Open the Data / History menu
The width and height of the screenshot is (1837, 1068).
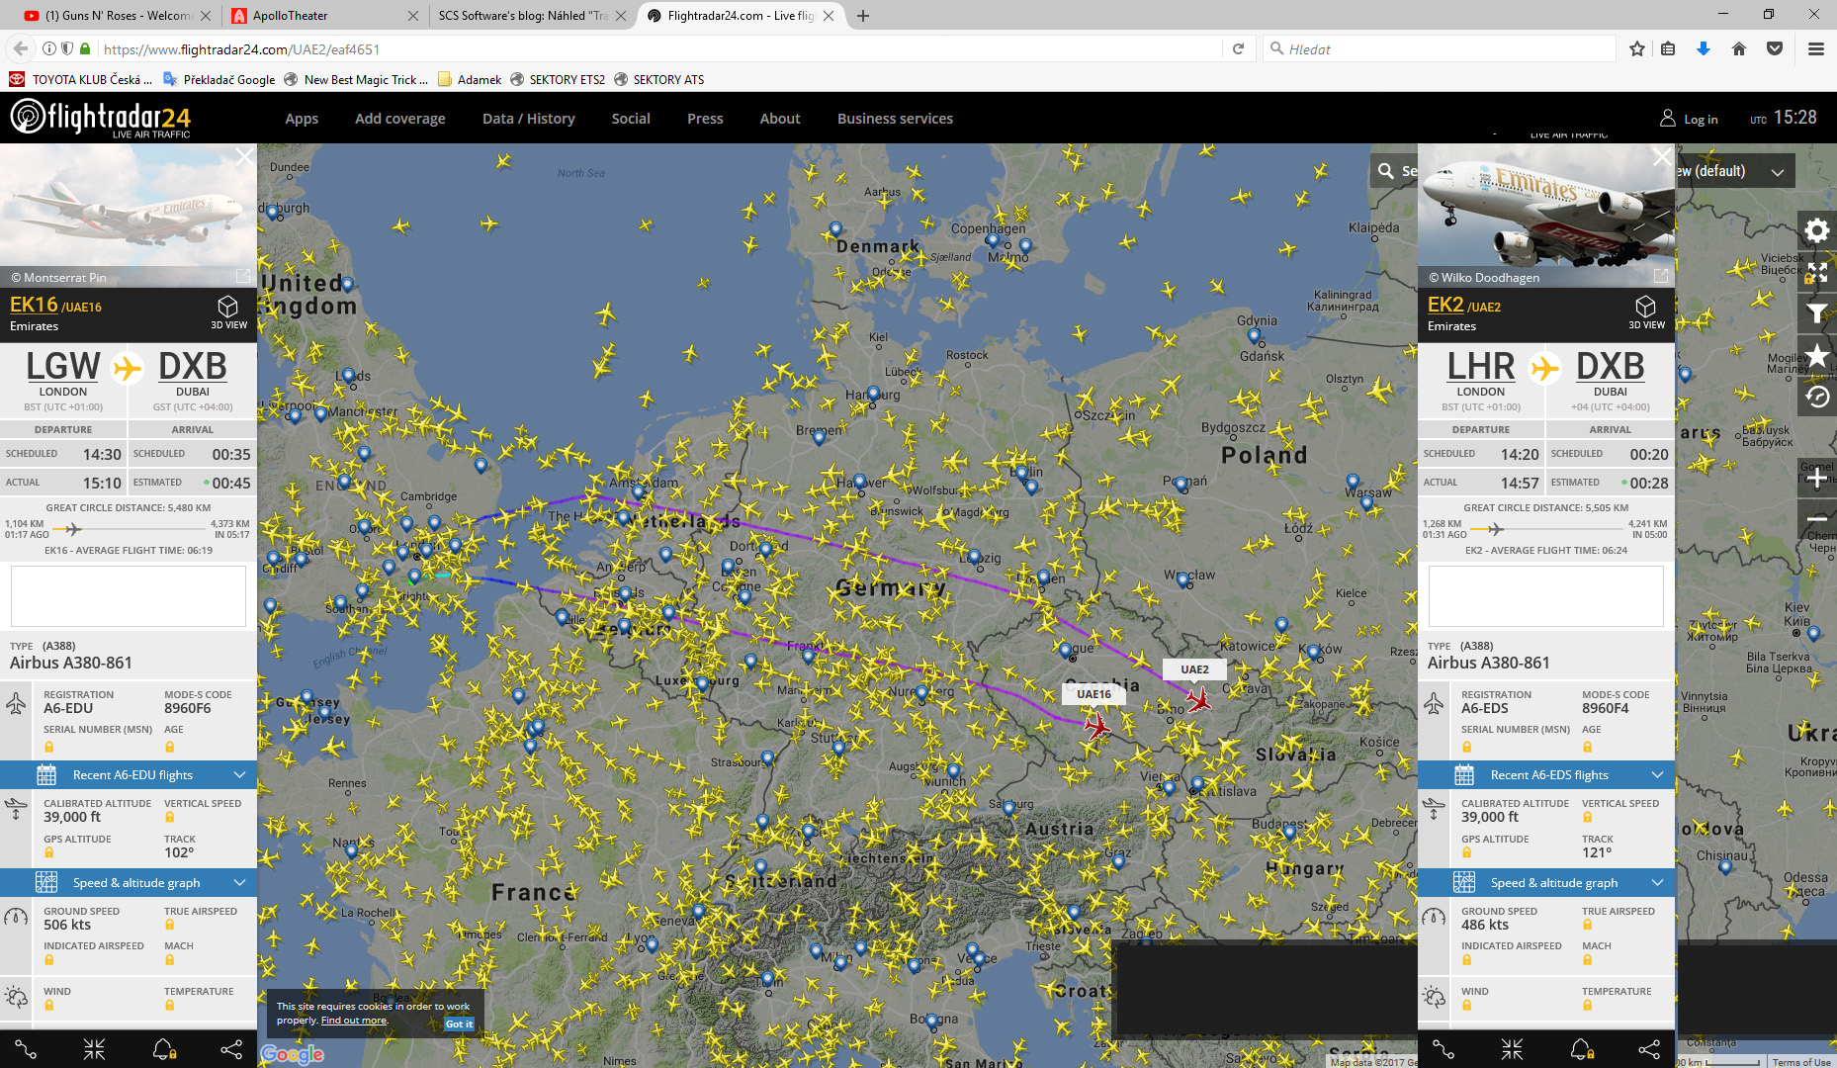pos(529,119)
